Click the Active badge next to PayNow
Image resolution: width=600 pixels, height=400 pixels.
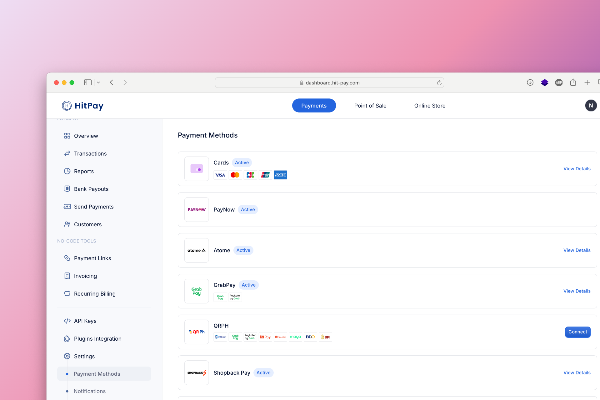click(x=248, y=209)
